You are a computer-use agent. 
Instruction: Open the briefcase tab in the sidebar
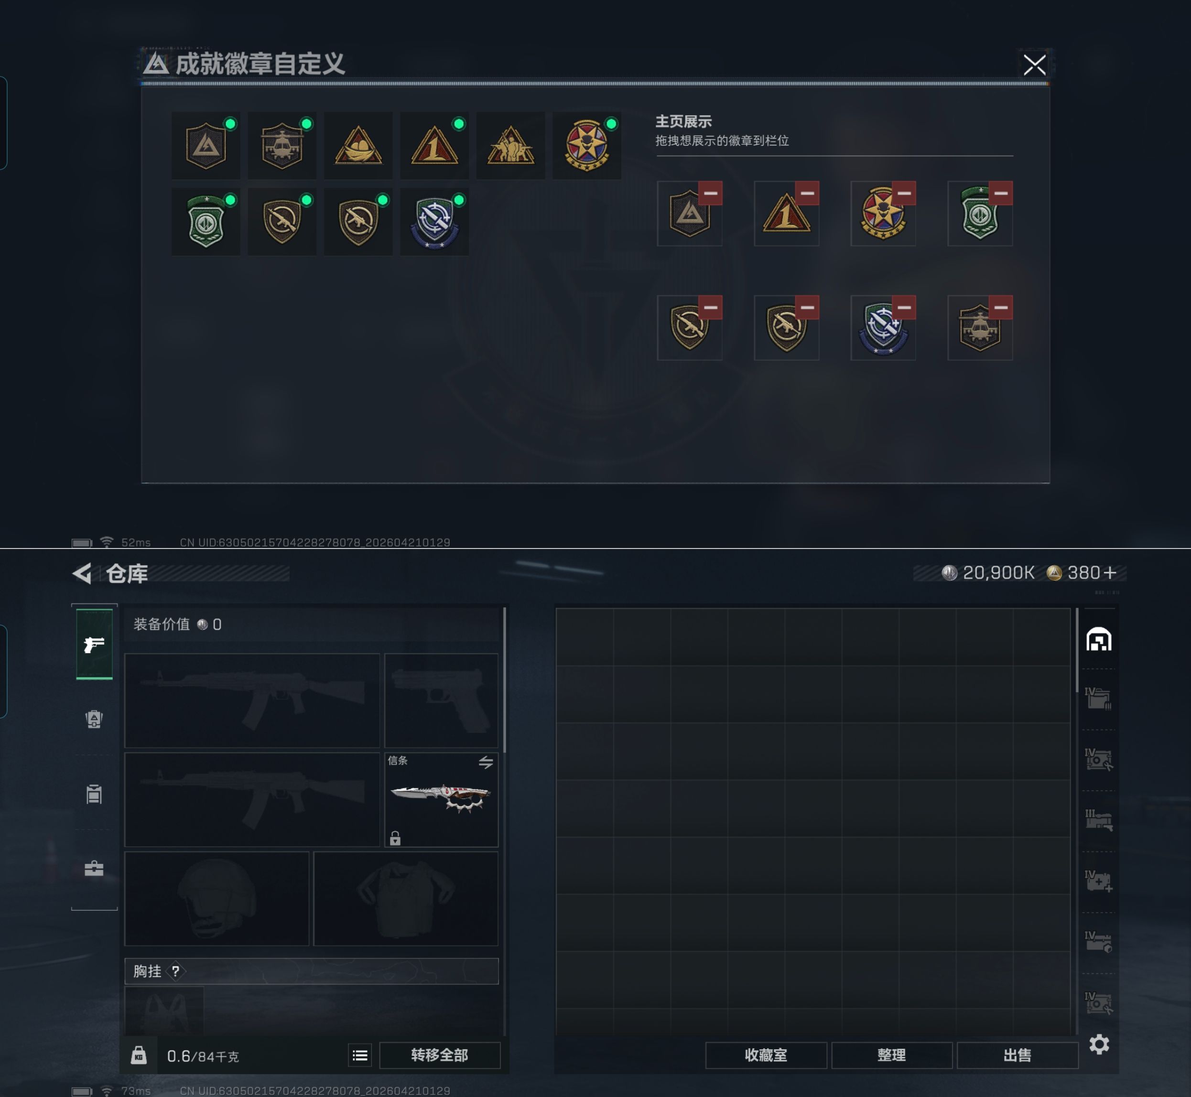[x=94, y=869]
